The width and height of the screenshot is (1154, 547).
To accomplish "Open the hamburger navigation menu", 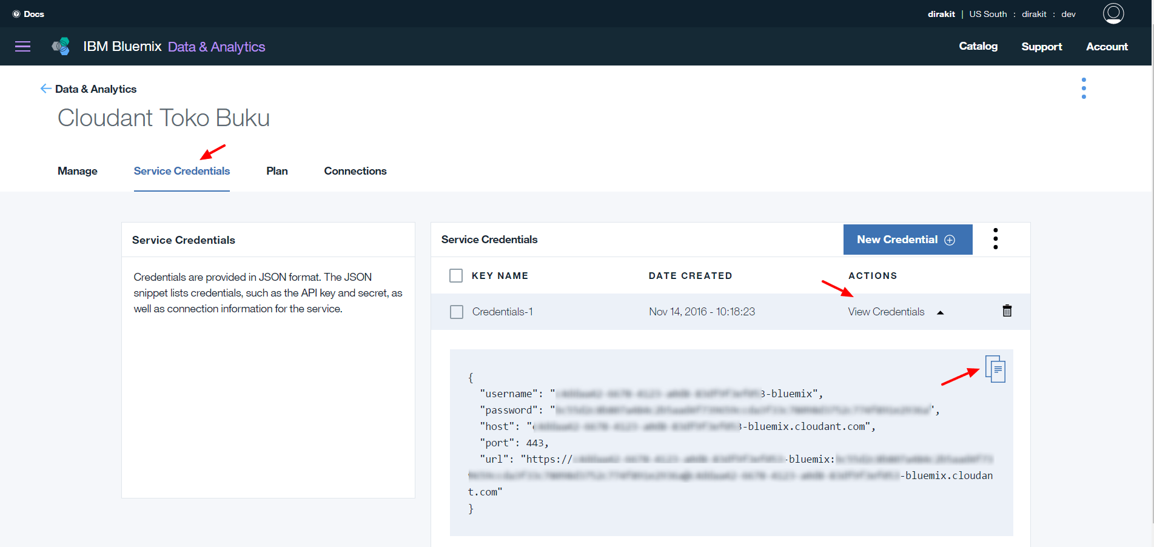I will [22, 47].
